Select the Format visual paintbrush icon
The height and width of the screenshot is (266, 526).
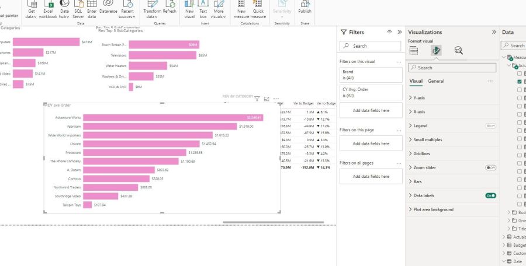[x=436, y=51]
